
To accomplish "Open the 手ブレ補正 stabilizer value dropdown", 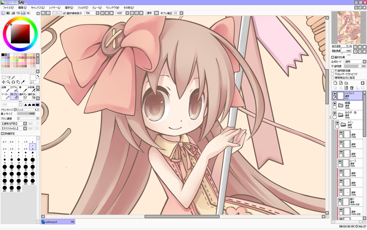I will coord(181,13).
